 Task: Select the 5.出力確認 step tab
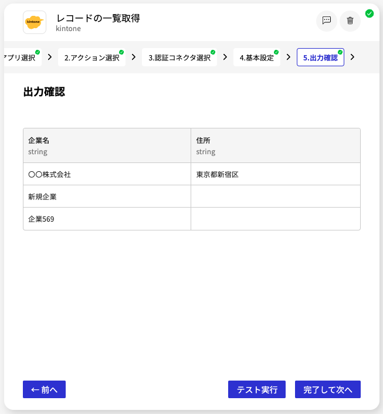tap(320, 57)
